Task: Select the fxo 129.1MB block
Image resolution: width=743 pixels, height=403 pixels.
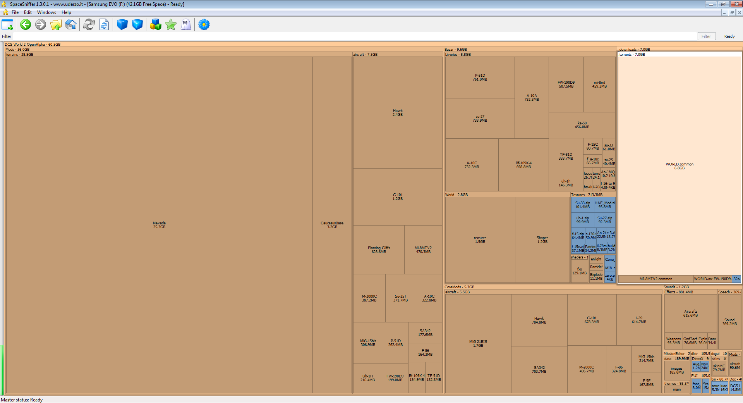Action: click(x=579, y=271)
